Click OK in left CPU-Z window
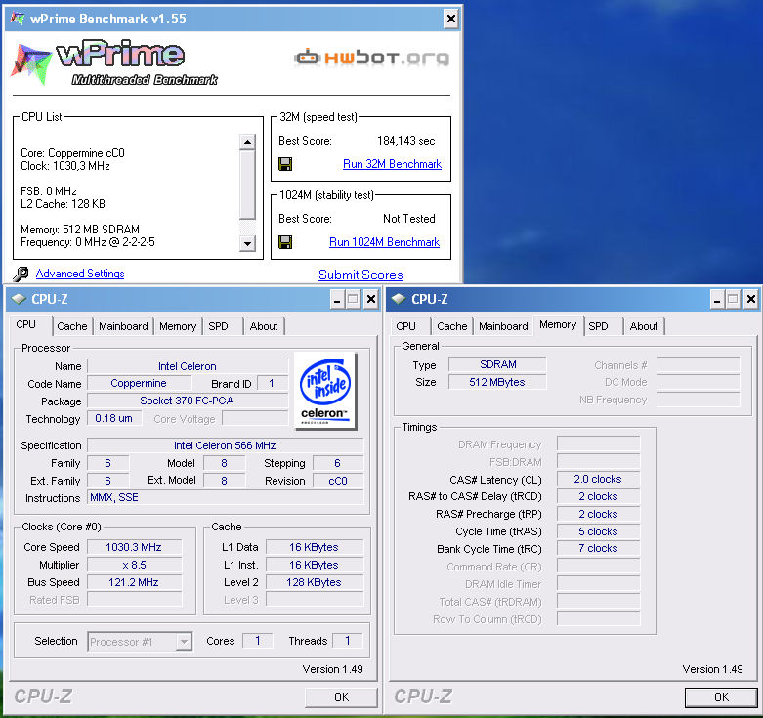 pyautogui.click(x=342, y=697)
